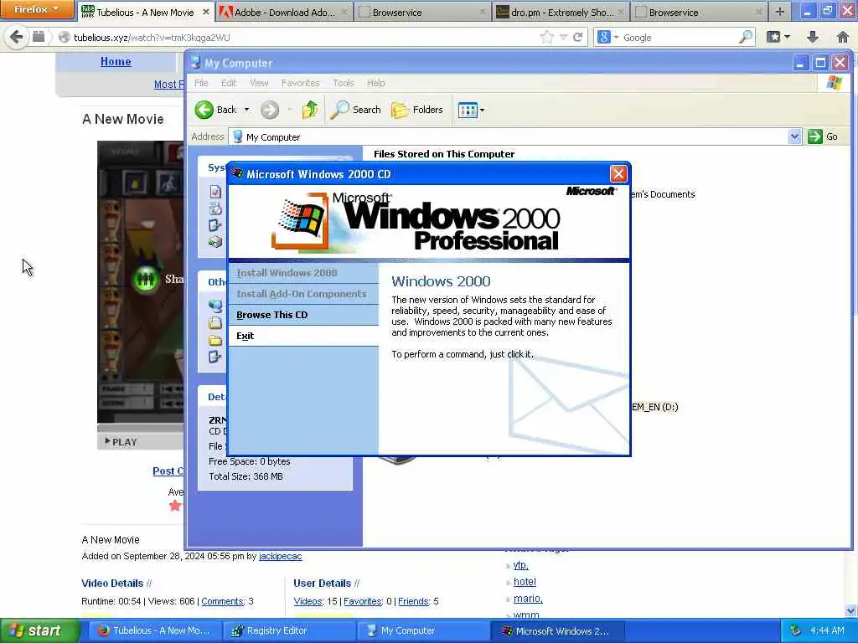Viewport: 858px width, 643px height.
Task: Open Back history dropdown arrow
Action: click(247, 110)
